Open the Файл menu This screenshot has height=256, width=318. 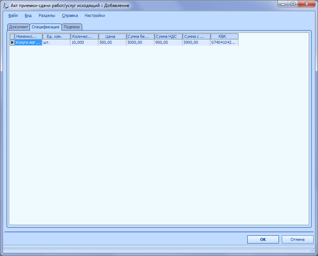pos(13,15)
